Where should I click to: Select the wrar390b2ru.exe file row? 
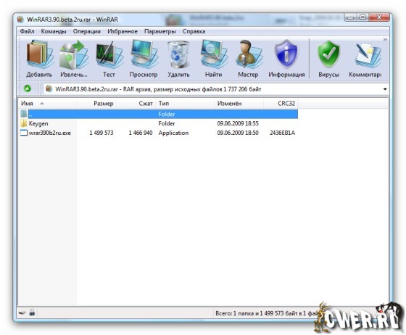click(x=159, y=133)
